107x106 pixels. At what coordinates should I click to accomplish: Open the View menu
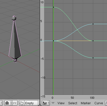click(61, 103)
